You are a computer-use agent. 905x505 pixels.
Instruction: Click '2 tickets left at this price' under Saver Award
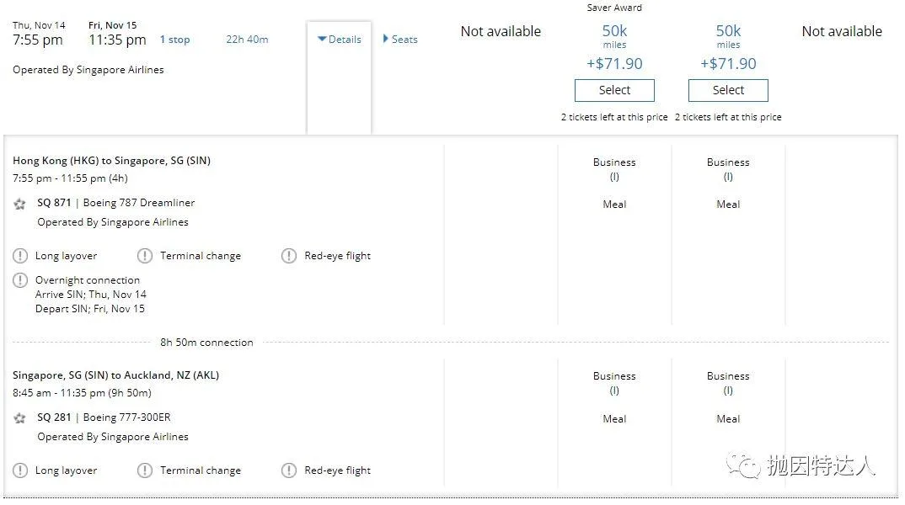tap(614, 117)
